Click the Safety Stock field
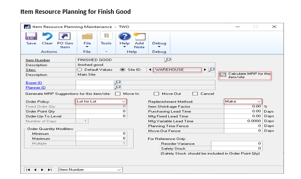 click(x=237, y=149)
